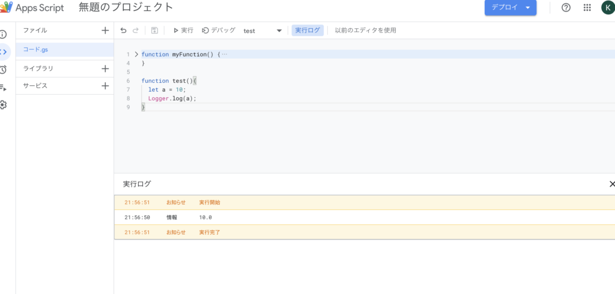Click the サービス section header
This screenshot has height=294, width=615.
35,86
